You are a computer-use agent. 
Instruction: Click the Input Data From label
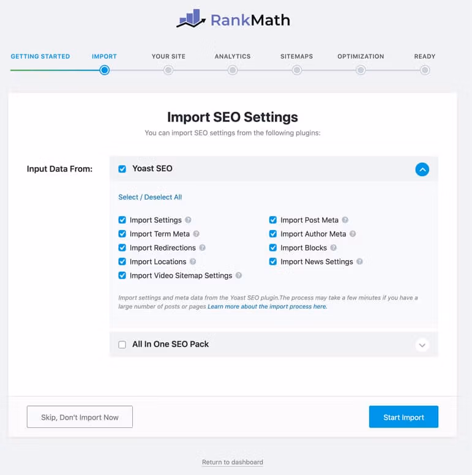pyautogui.click(x=59, y=169)
